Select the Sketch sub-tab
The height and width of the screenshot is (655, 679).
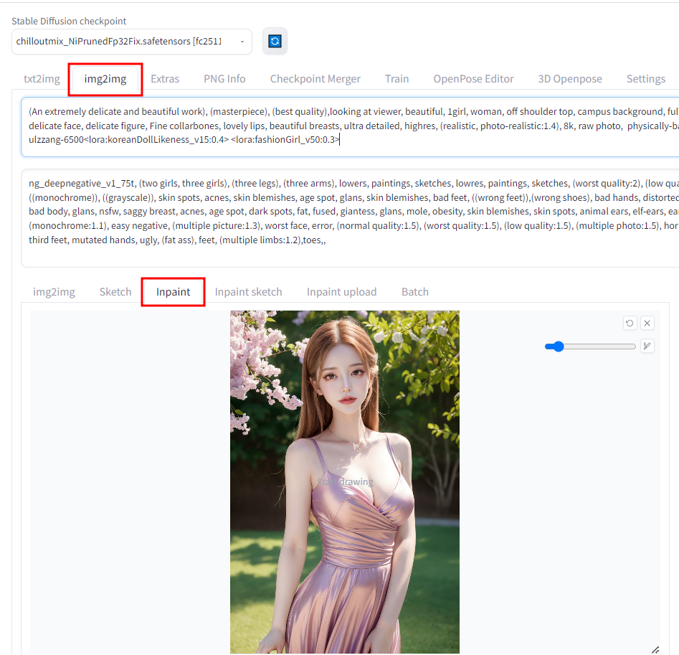pyautogui.click(x=115, y=291)
